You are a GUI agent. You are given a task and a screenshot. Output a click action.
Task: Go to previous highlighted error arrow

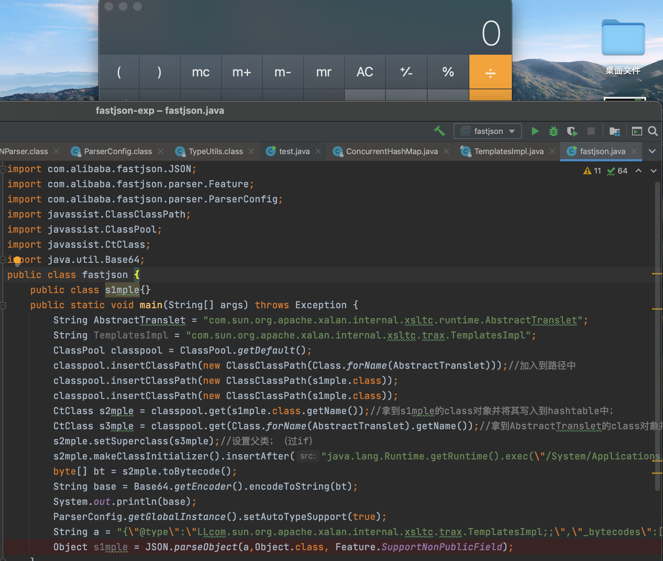[639, 171]
